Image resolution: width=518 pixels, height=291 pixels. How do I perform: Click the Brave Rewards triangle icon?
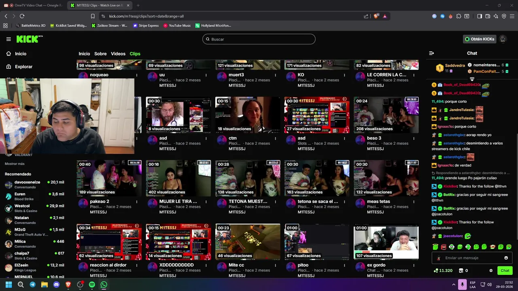click(384, 16)
